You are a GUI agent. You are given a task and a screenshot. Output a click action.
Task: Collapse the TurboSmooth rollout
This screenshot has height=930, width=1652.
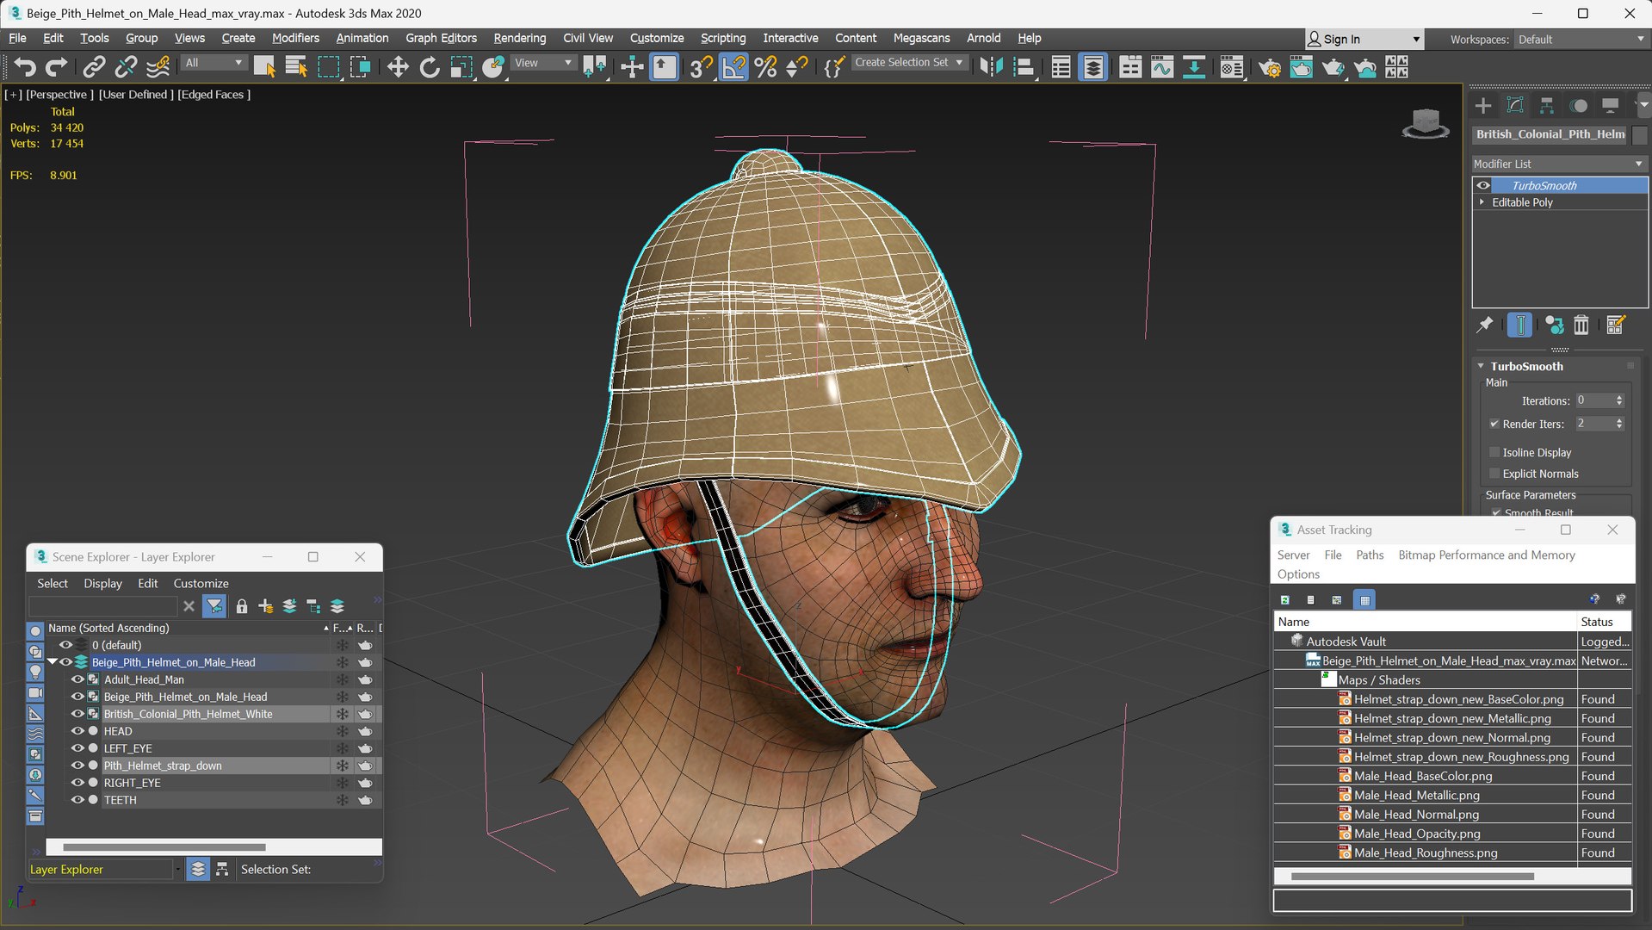pyautogui.click(x=1481, y=366)
